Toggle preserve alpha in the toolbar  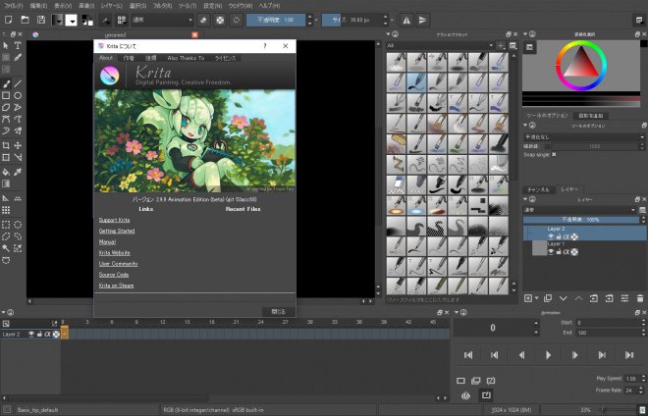click(x=220, y=21)
